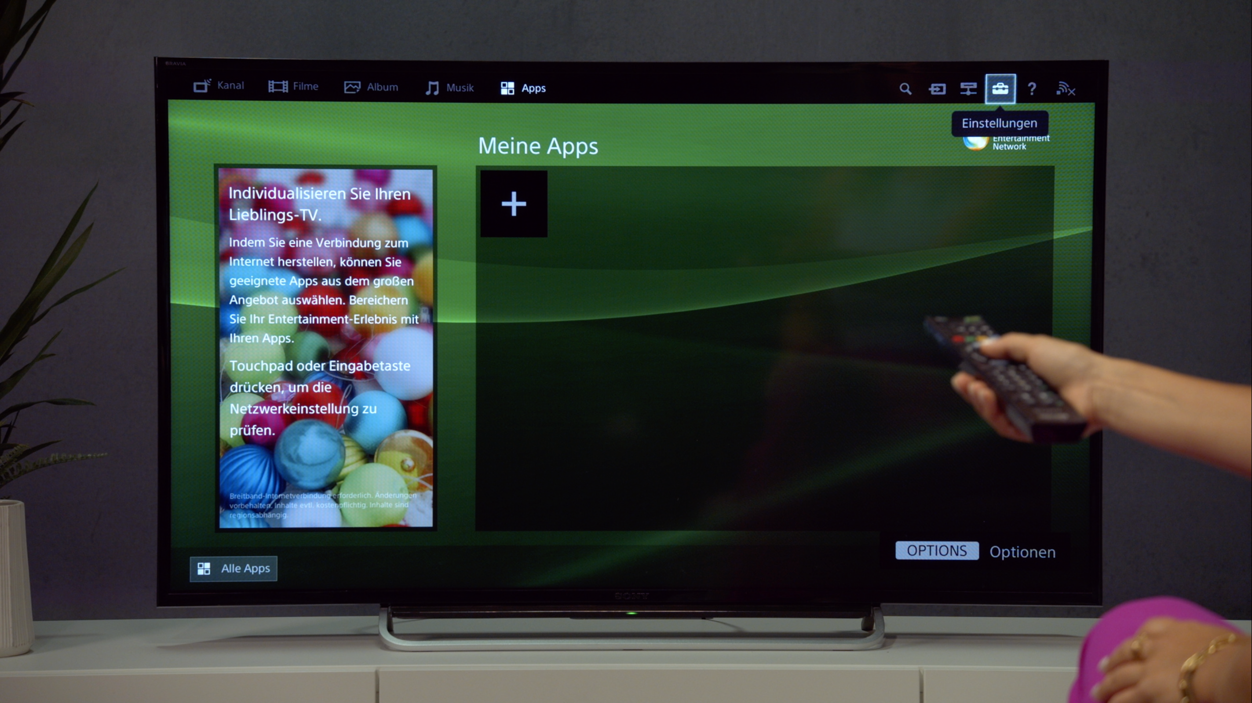Select the Filme tab in navigation
1252x703 pixels.
(x=294, y=88)
